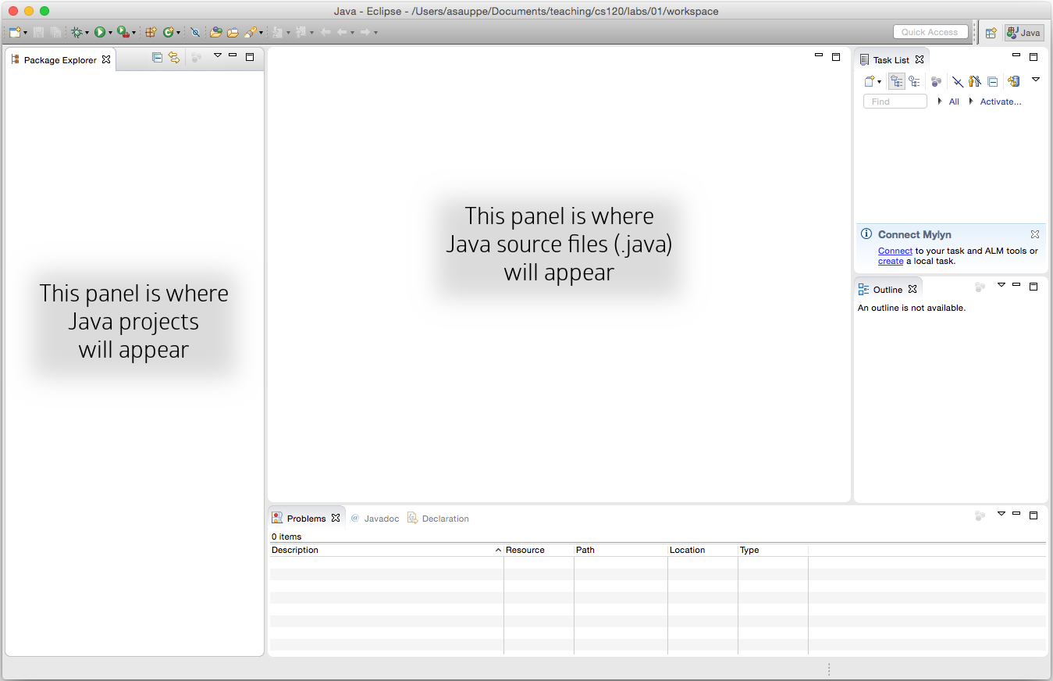
Task: Click Collapse All in Task List toolbar
Action: [992, 81]
